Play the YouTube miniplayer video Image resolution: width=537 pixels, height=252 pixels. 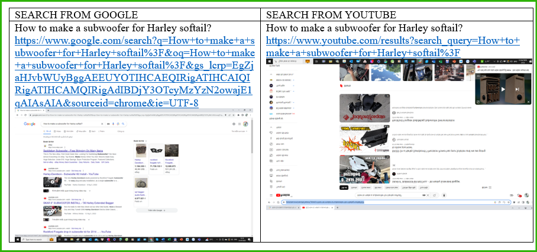click(x=503, y=89)
